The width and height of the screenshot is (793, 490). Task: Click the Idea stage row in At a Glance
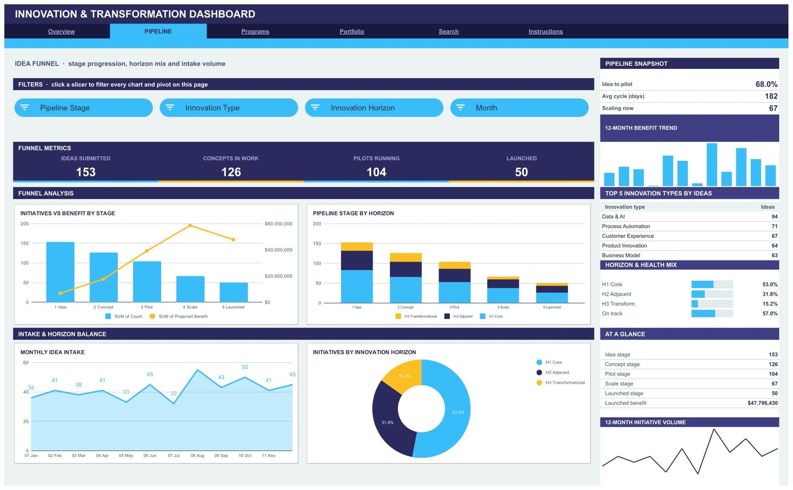(689, 355)
